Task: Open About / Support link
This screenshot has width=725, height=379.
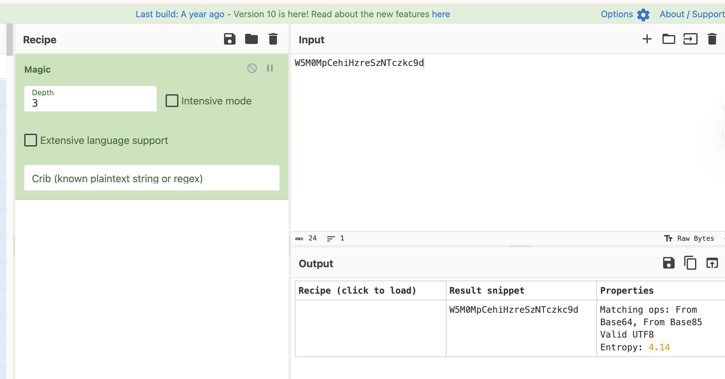Action: coord(692,14)
